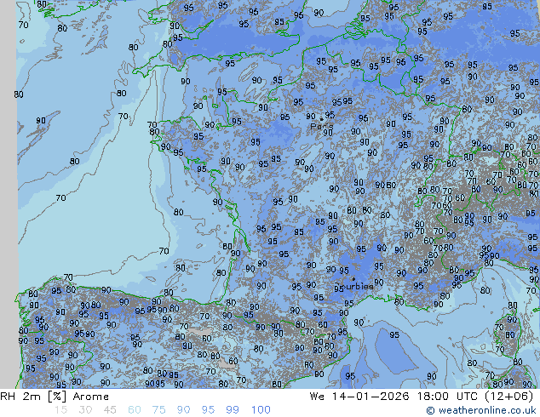Click the 'RH 2m [%] Arome' map title
540x417 pixels.
coord(55,397)
